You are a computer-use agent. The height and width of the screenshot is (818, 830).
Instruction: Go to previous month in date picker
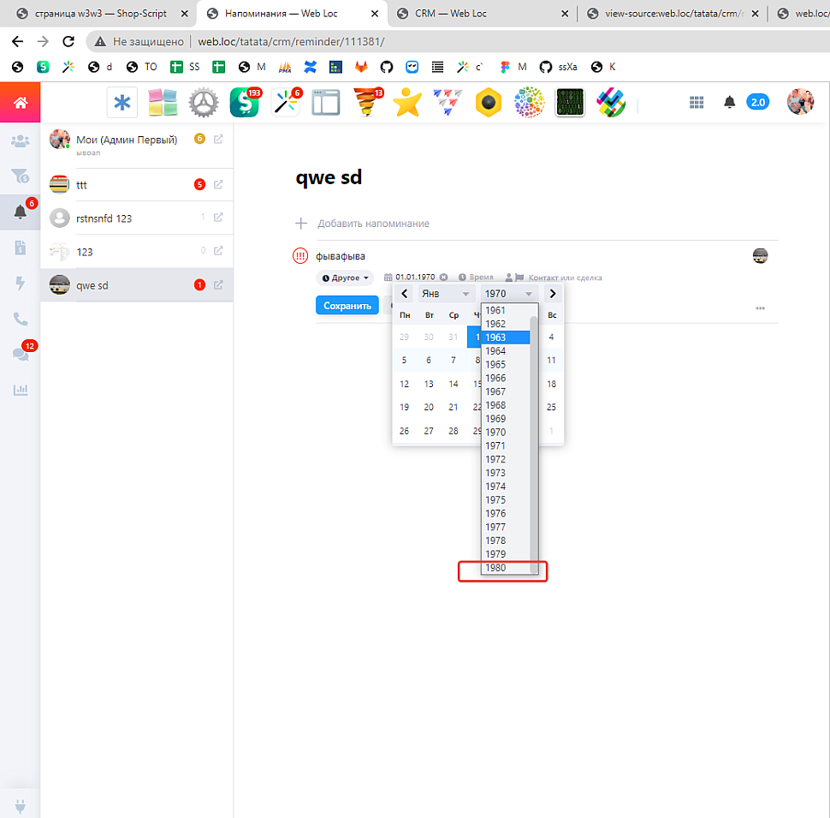coord(405,294)
